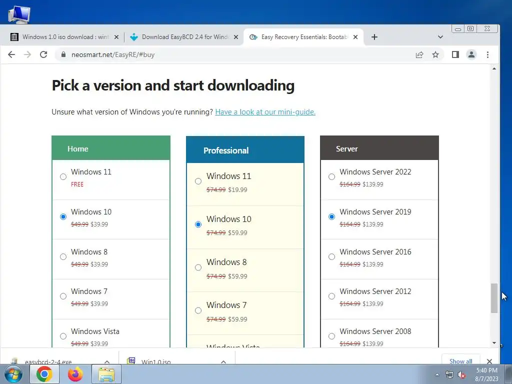This screenshot has height=384, width=512.
Task: Select Home Windows 10 radio button
Action: click(63, 217)
